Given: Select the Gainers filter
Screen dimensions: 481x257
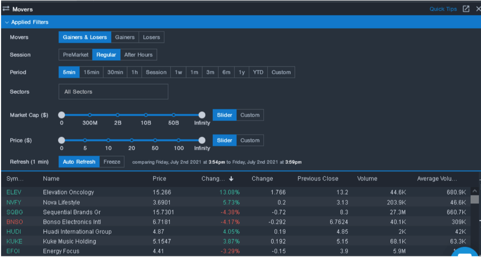Looking at the screenshot, I should click(x=125, y=37).
